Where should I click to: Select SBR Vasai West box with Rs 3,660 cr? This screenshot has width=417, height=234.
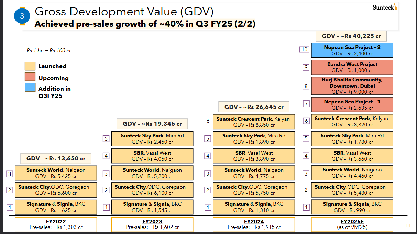pos(352,156)
